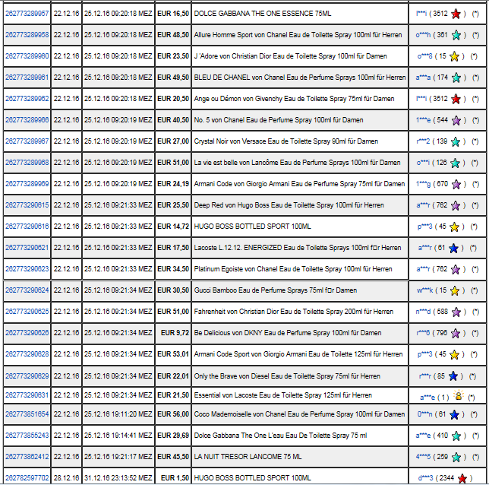Open buyer n***d profile link

point(423,312)
